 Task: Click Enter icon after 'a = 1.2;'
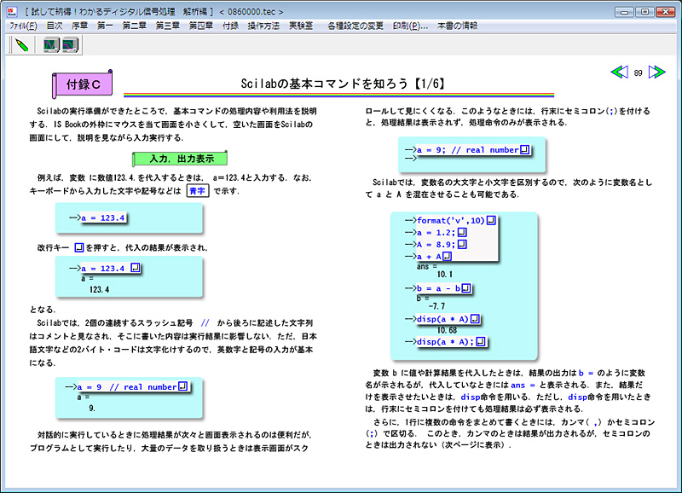coord(462,232)
